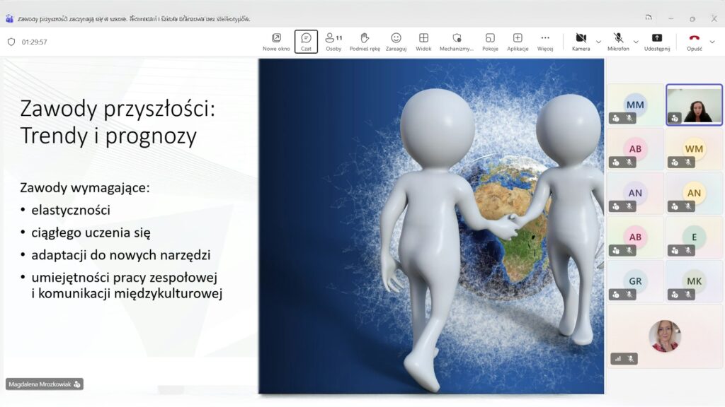Open the Więcej more options menu

point(544,42)
